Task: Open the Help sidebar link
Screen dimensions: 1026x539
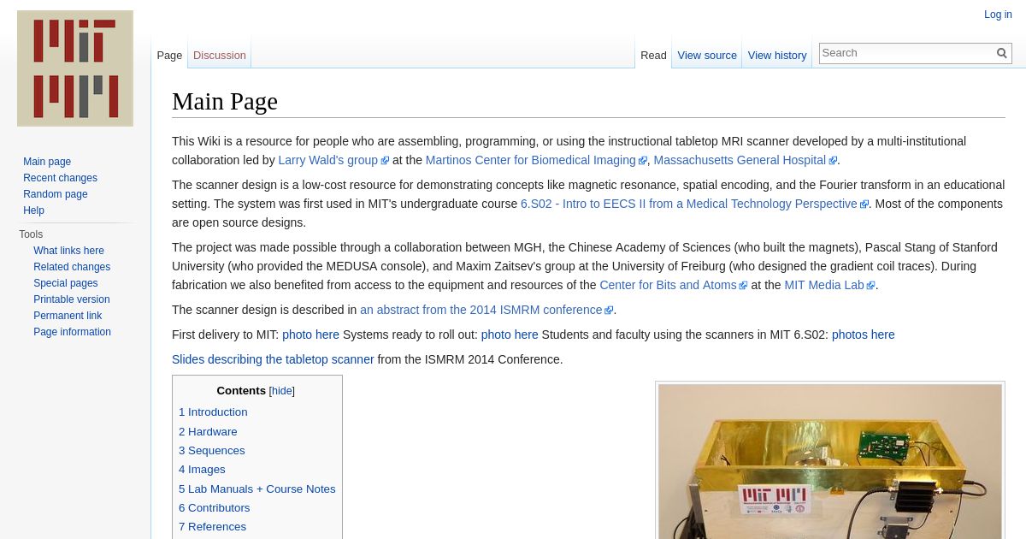Action: point(33,210)
